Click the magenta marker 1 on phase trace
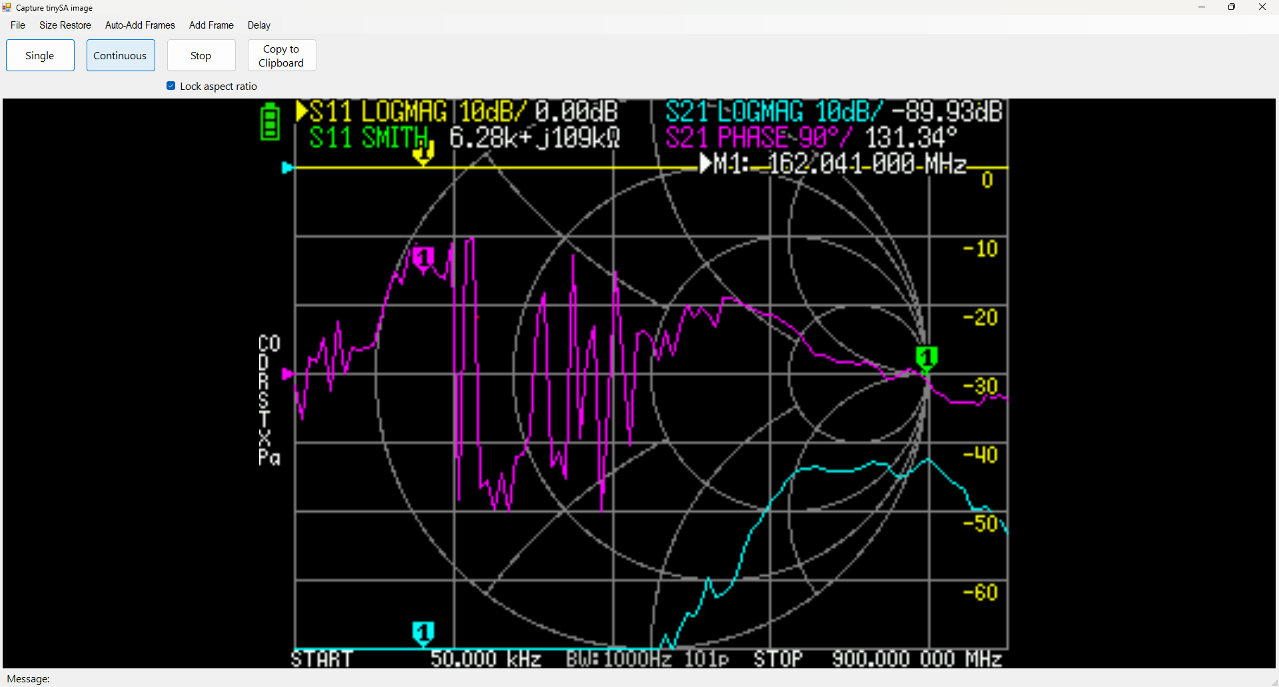This screenshot has height=687, width=1279. [423, 258]
